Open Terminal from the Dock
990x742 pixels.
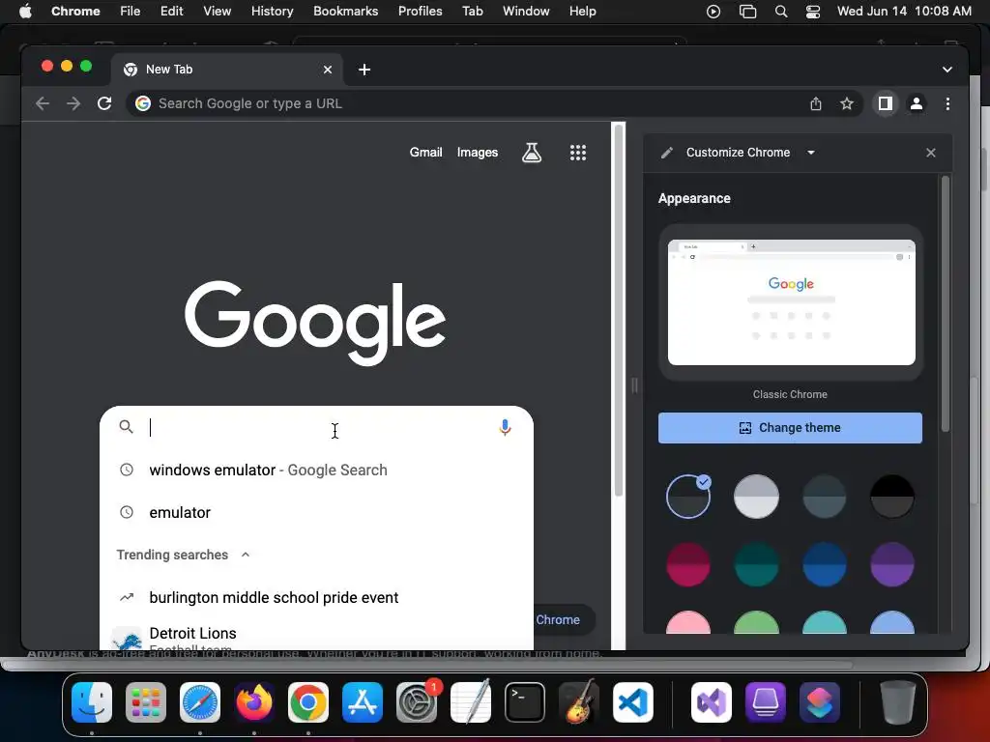[x=525, y=701]
